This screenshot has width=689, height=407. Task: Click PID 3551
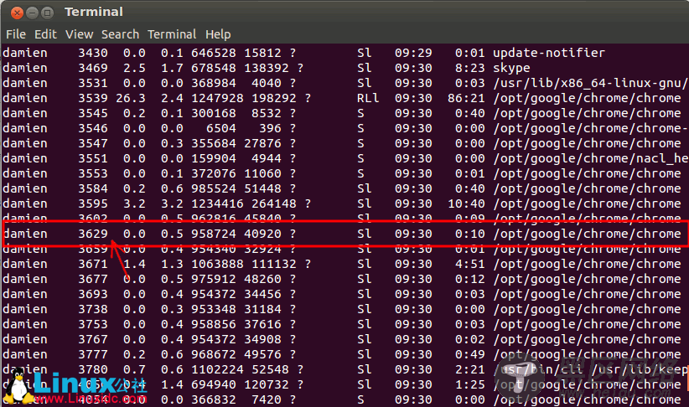click(93, 158)
